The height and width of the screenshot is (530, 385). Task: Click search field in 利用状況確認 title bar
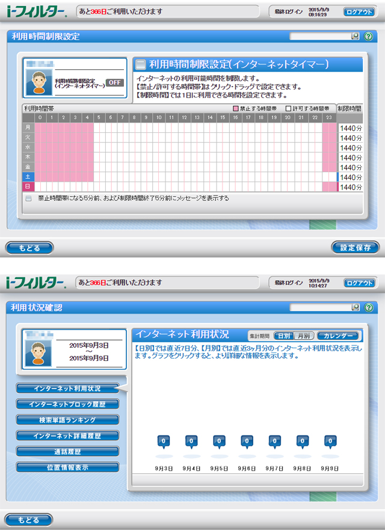click(319, 307)
